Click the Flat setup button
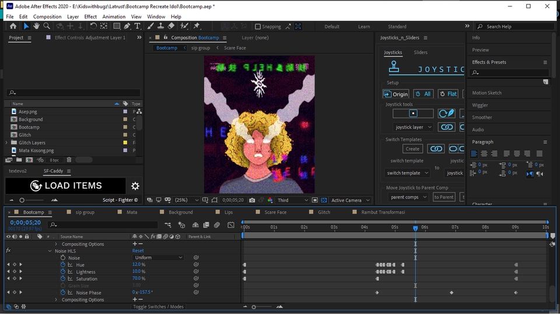 coord(448,94)
